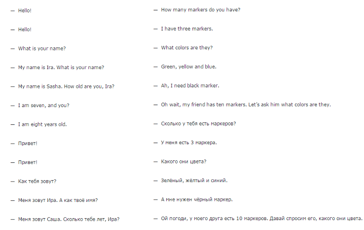This screenshot has height=230, width=364.
Task: Select "Меня зовут Ира. А как твоё имя?"
Action: (58, 200)
